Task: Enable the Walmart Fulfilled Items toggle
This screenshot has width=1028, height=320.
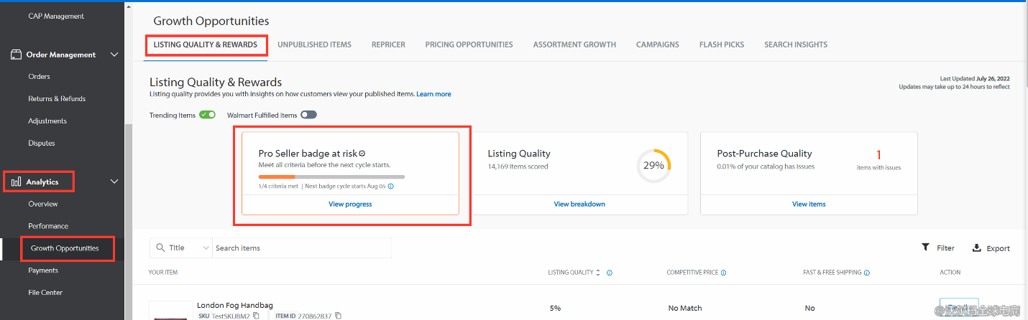Action: coord(308,115)
